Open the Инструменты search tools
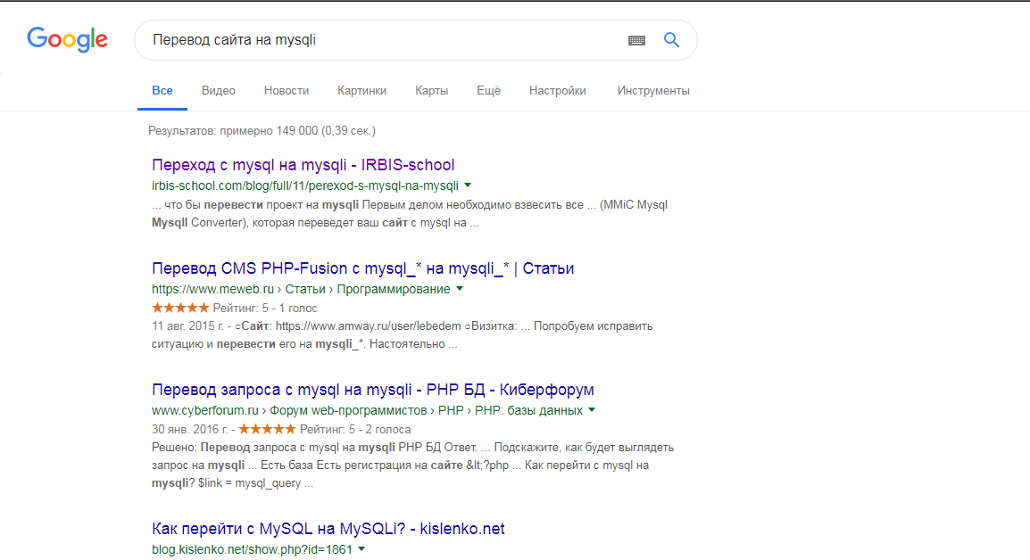Screen dimensions: 1030x560 (653, 91)
